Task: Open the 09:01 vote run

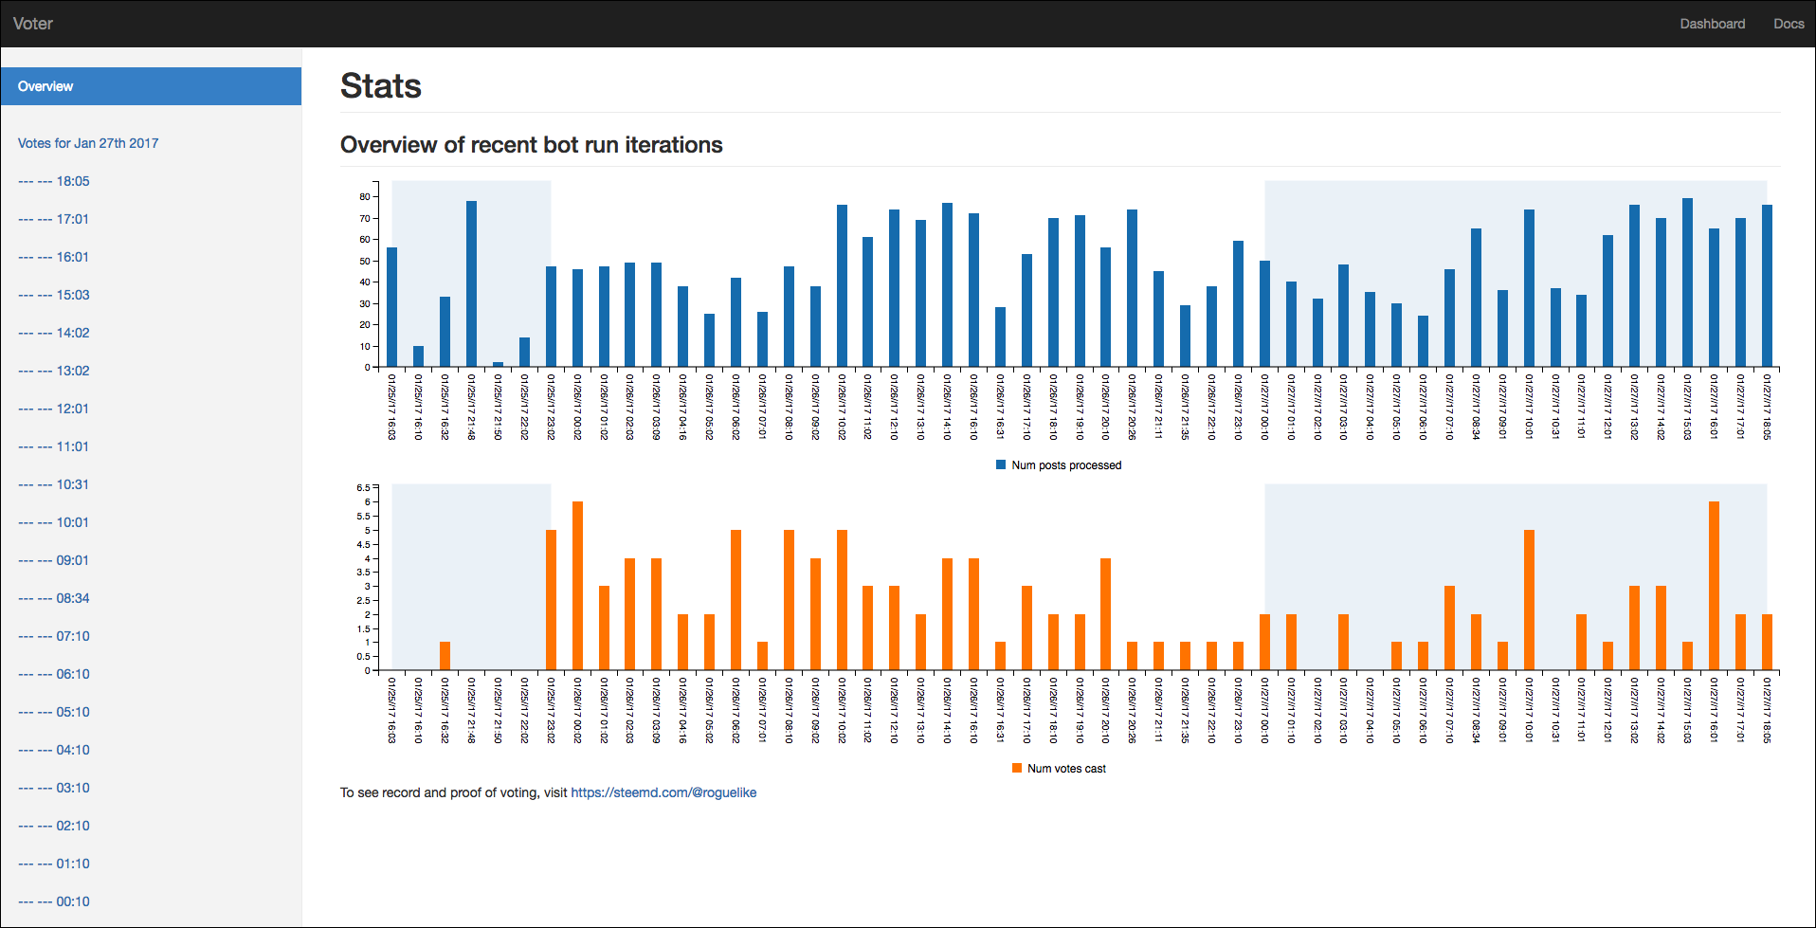Action: pos(54,560)
